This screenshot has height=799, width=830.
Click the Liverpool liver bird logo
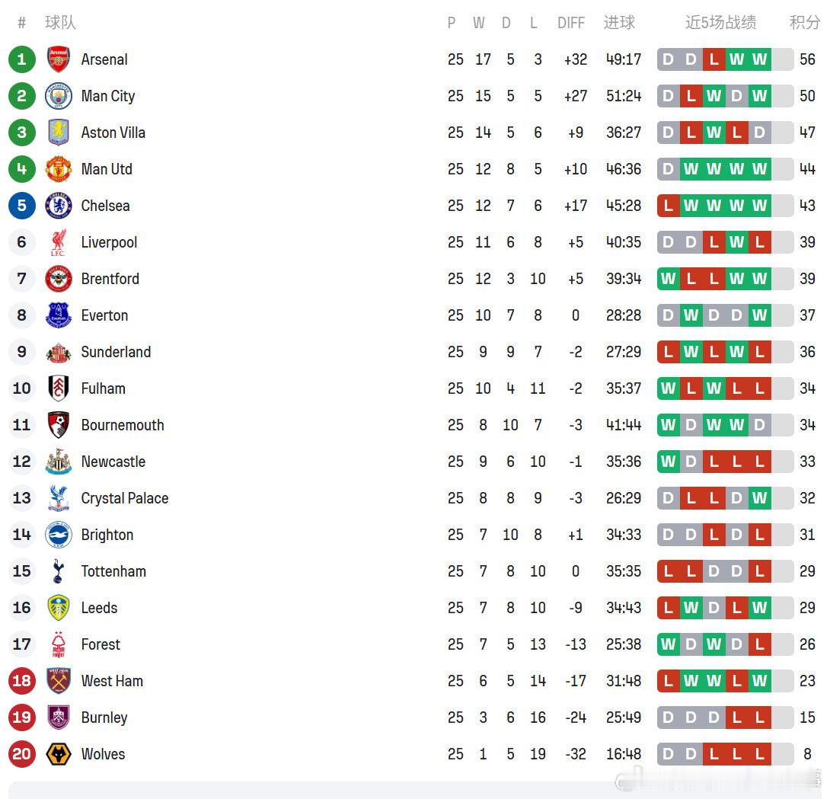point(58,242)
